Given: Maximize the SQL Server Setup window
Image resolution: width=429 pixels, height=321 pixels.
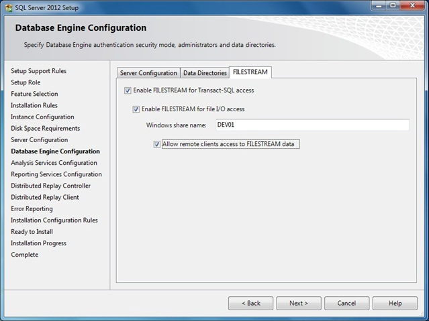Looking at the screenshot, I should [x=393, y=6].
